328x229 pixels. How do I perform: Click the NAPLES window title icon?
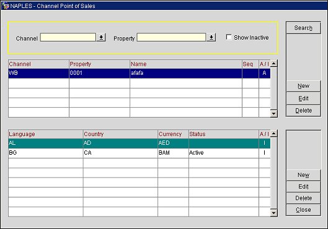(x=6, y=6)
